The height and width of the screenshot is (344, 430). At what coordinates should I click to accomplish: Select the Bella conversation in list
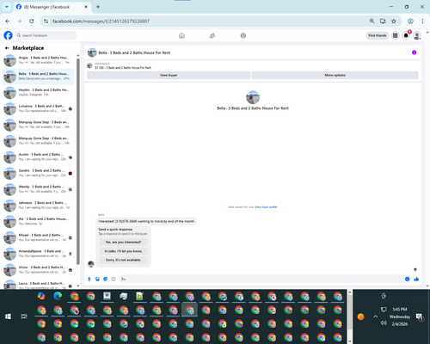(38, 77)
